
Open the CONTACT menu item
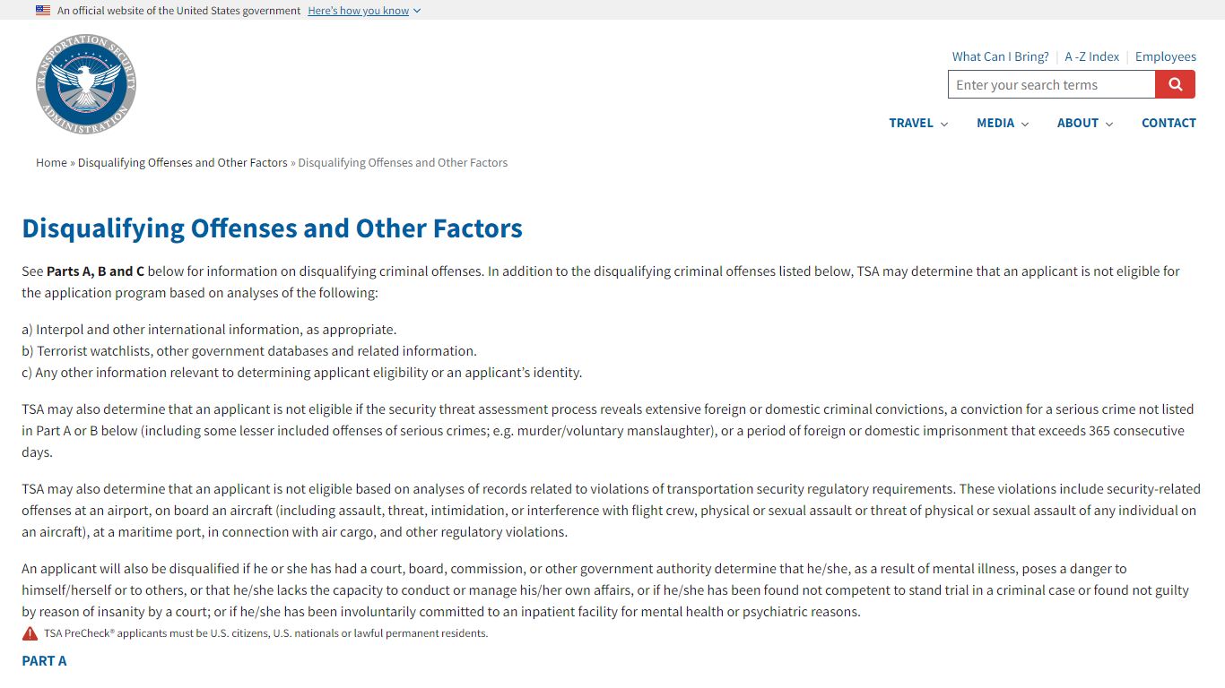(1169, 123)
